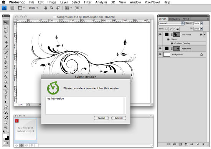Toggle lock position
The width and height of the screenshot is (211, 149).
click(174, 29)
